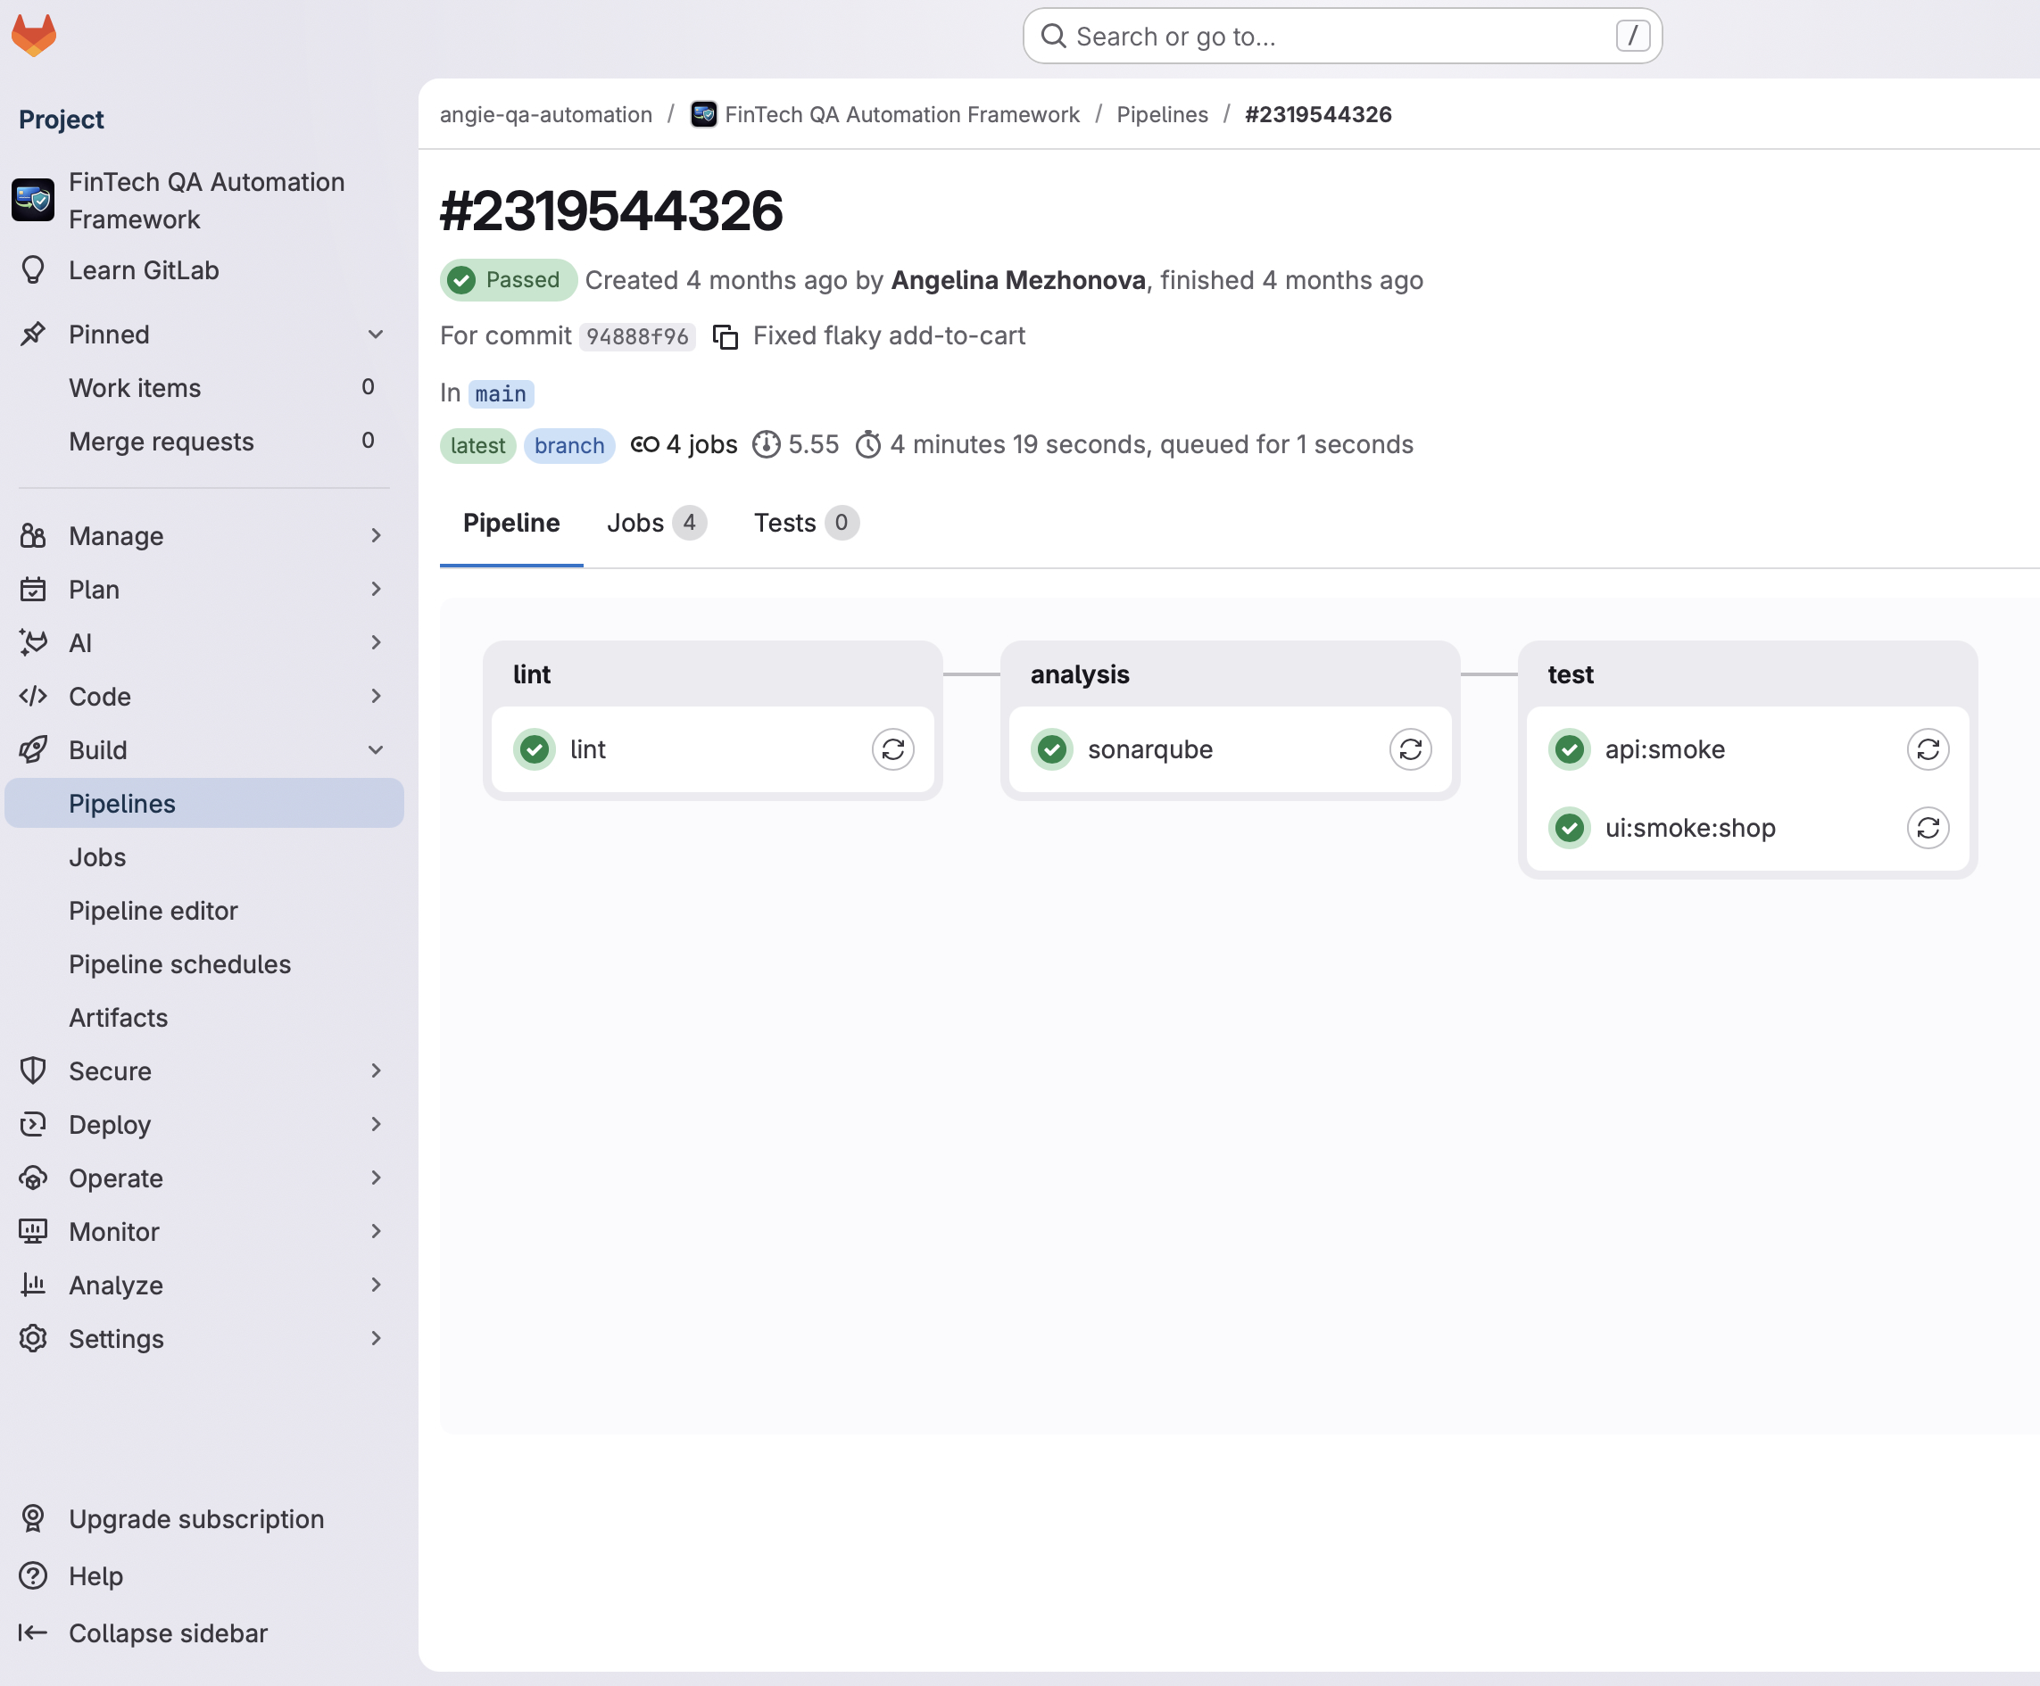Collapse the Pinned section chevron
This screenshot has width=2040, height=1686.
point(376,335)
